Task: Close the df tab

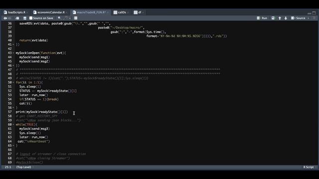Action: point(143,12)
